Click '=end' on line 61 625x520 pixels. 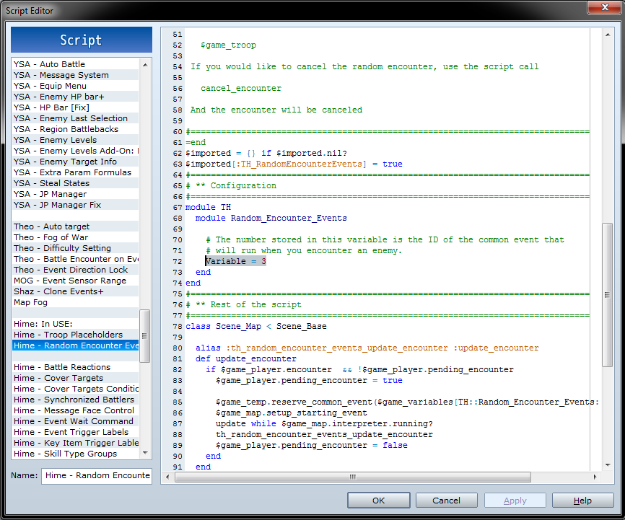196,142
